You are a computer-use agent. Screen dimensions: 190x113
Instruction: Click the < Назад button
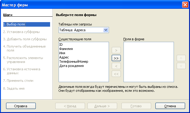pos(70,106)
